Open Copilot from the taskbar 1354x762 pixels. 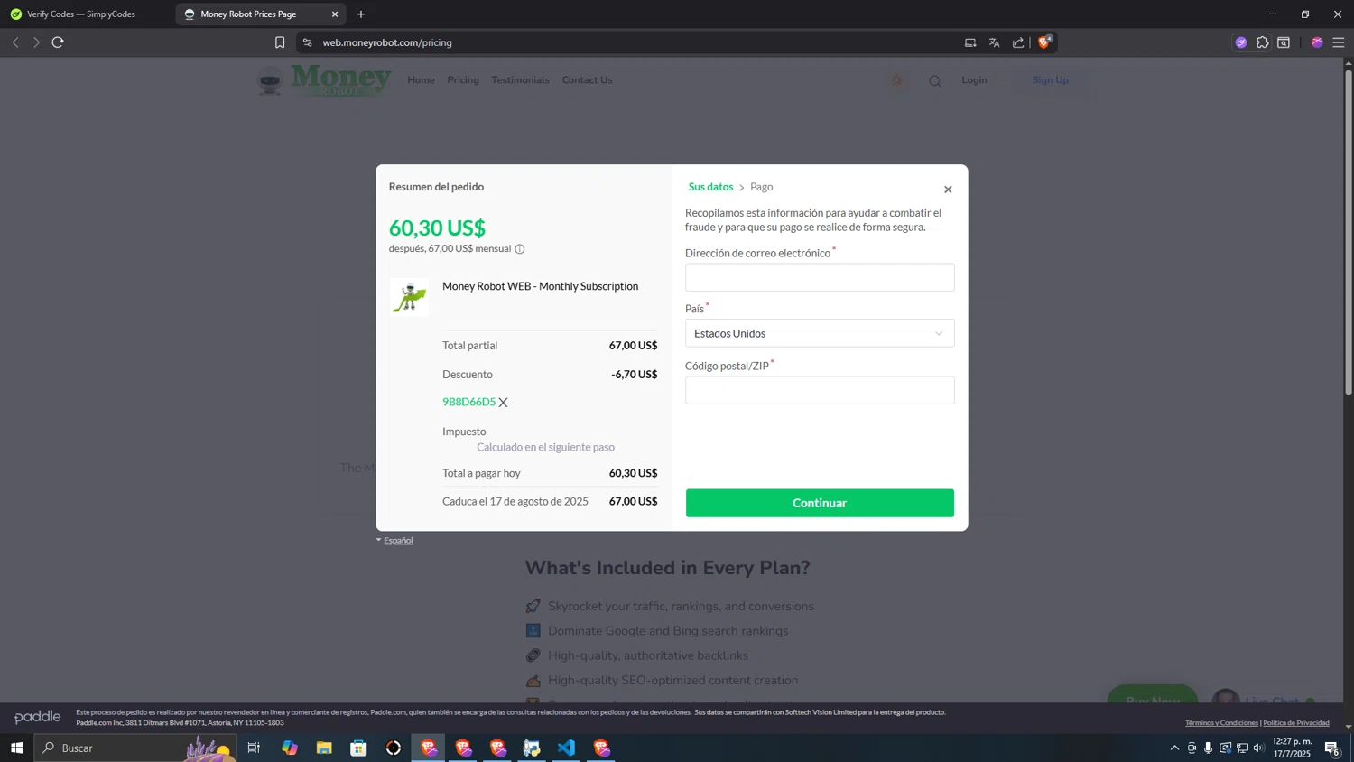[289, 748]
